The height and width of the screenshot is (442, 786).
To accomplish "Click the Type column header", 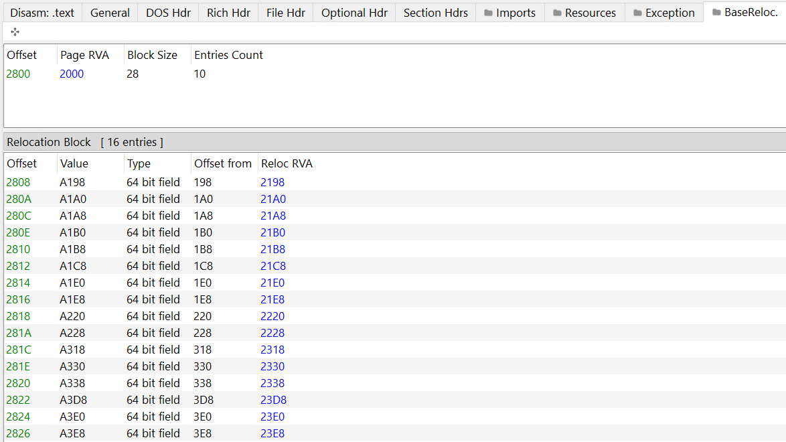I will coord(139,163).
